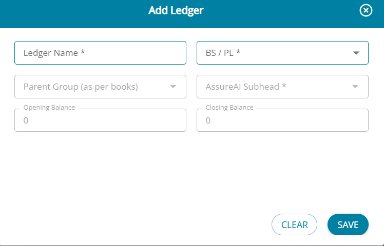This screenshot has width=384, height=246.
Task: Click the Add Ledger title text
Action: pos(176,10)
